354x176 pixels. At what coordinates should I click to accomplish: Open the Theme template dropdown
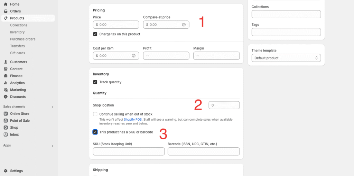(286, 58)
